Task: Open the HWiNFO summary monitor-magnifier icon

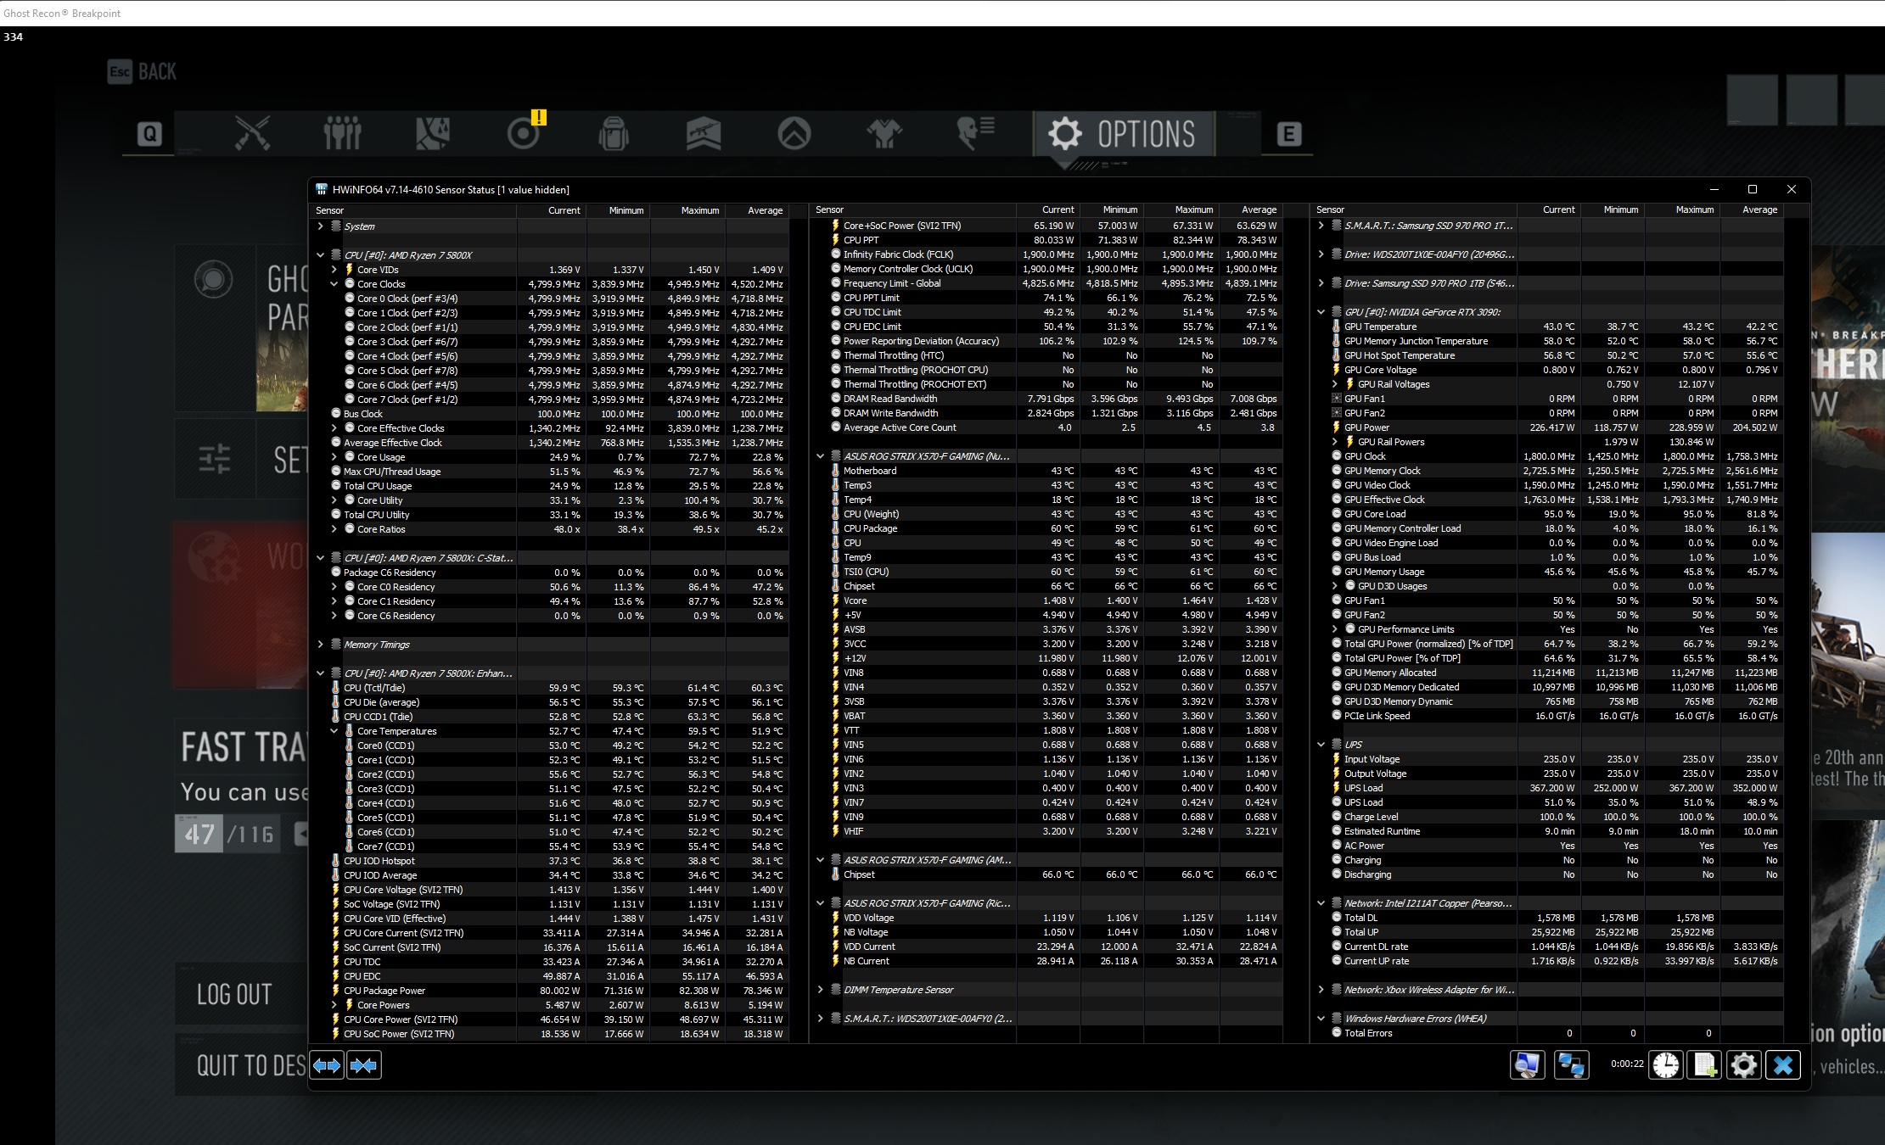Action: click(x=1527, y=1064)
